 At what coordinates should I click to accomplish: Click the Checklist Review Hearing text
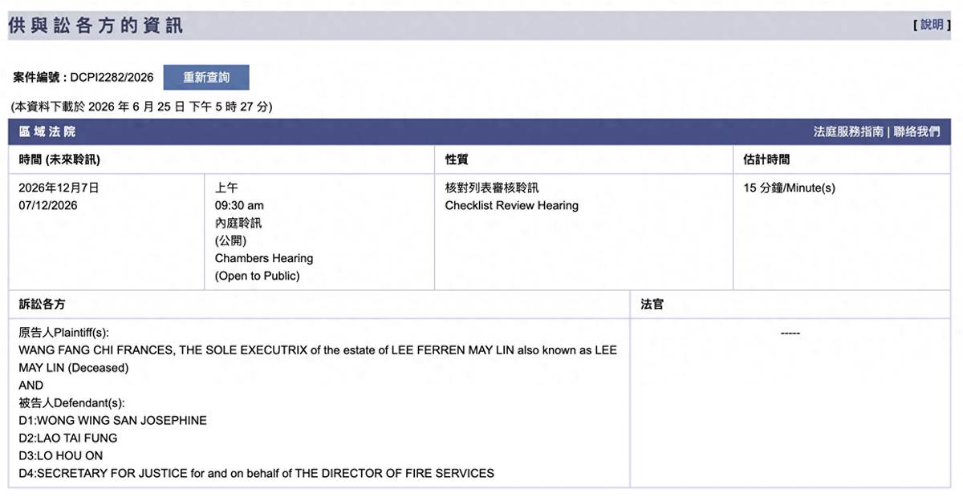coord(512,205)
